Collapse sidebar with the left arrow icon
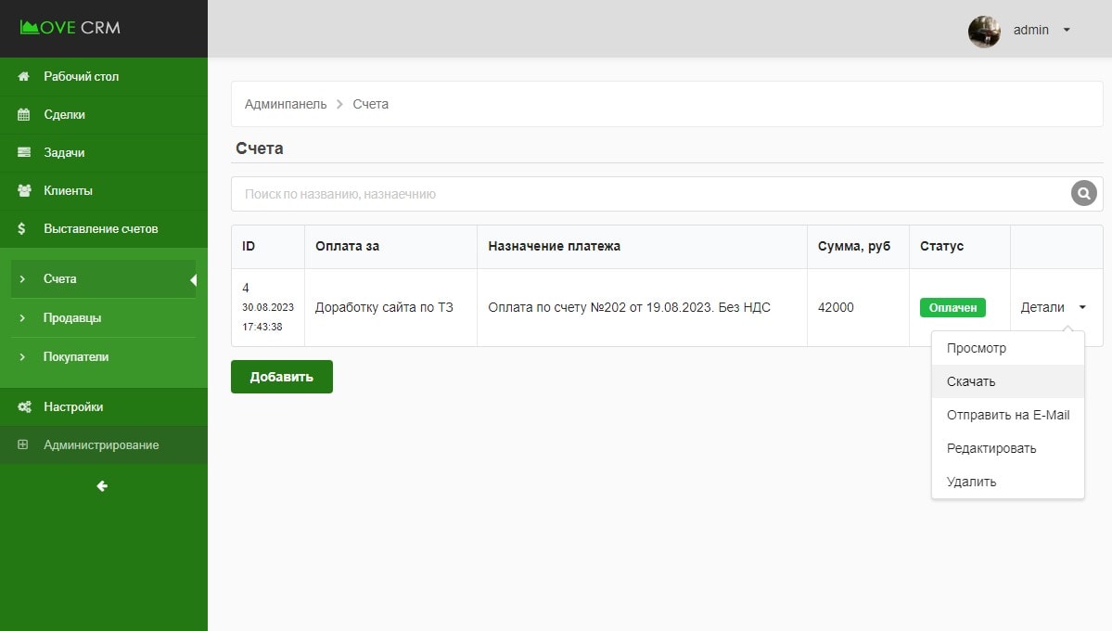1112x631 pixels. 102,485
